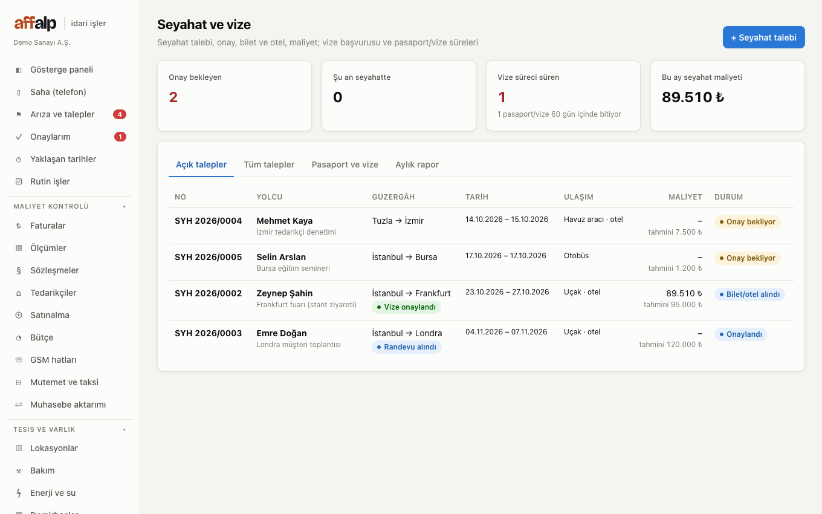The image size is (822, 514).
Task: Click the Onaylarım badge showing 1
Action: coord(120,137)
